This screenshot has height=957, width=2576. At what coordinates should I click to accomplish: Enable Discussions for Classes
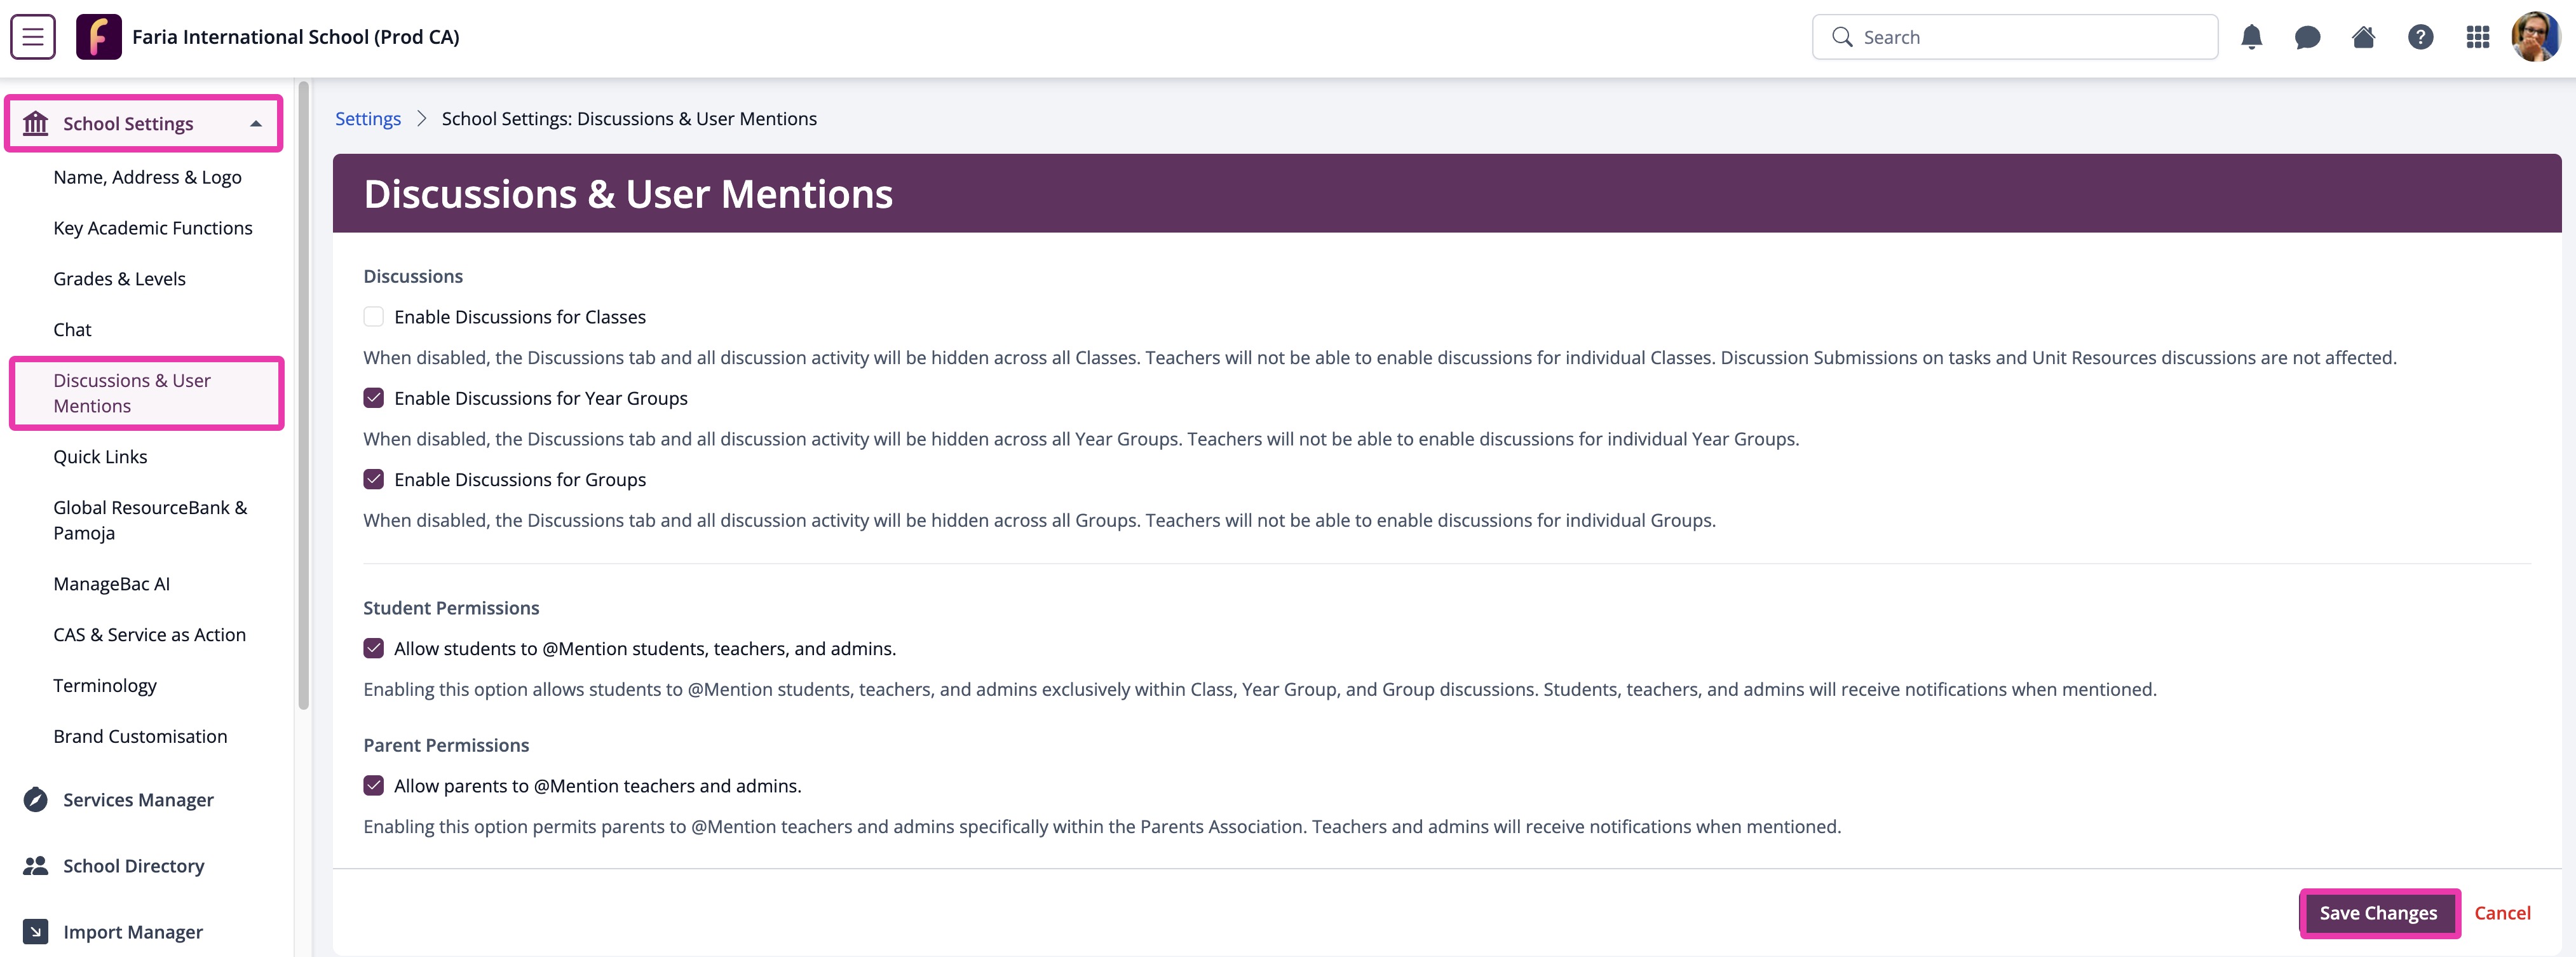point(373,316)
